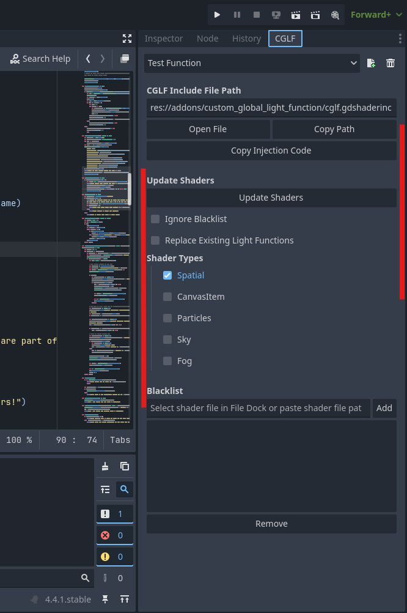Switch to the History tab
The width and height of the screenshot is (407, 613).
[x=246, y=39]
